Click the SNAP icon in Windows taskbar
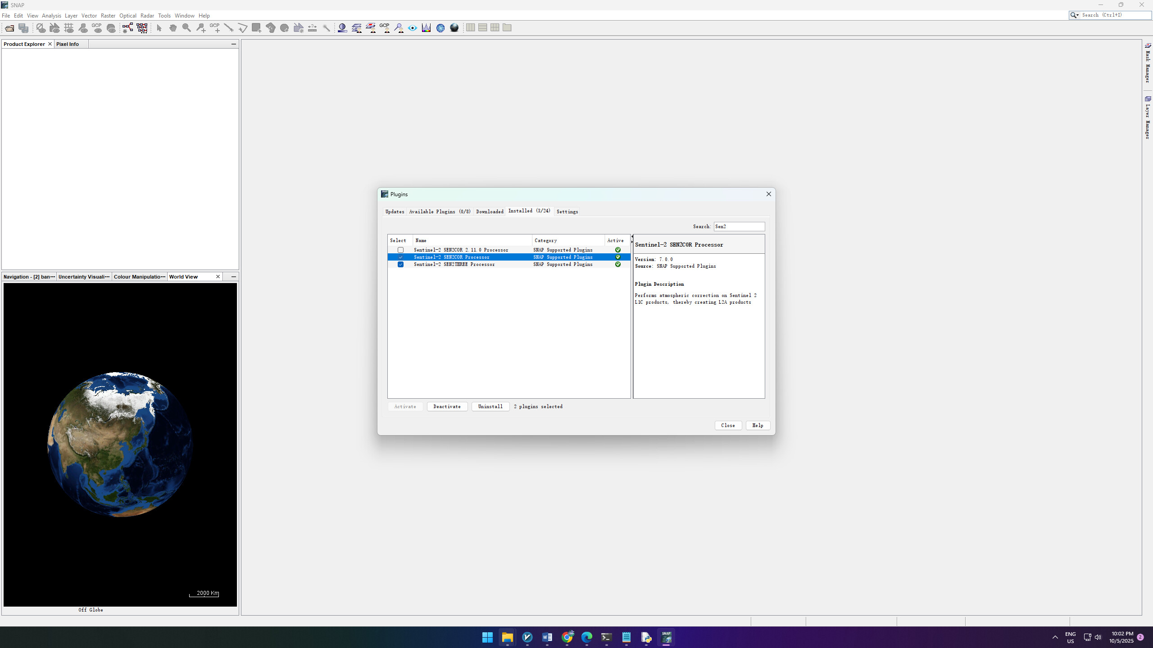 pos(666,637)
